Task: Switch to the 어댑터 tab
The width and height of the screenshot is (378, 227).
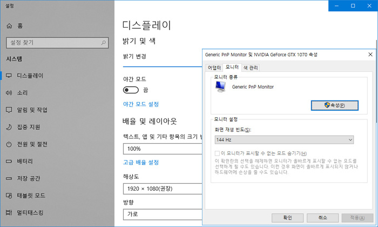Action: click(x=214, y=67)
